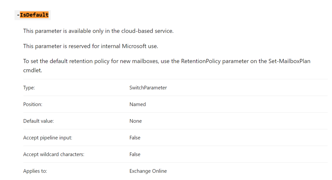Click the Accept wildcard characters: label
This screenshot has width=332, height=180.
pyautogui.click(x=53, y=154)
